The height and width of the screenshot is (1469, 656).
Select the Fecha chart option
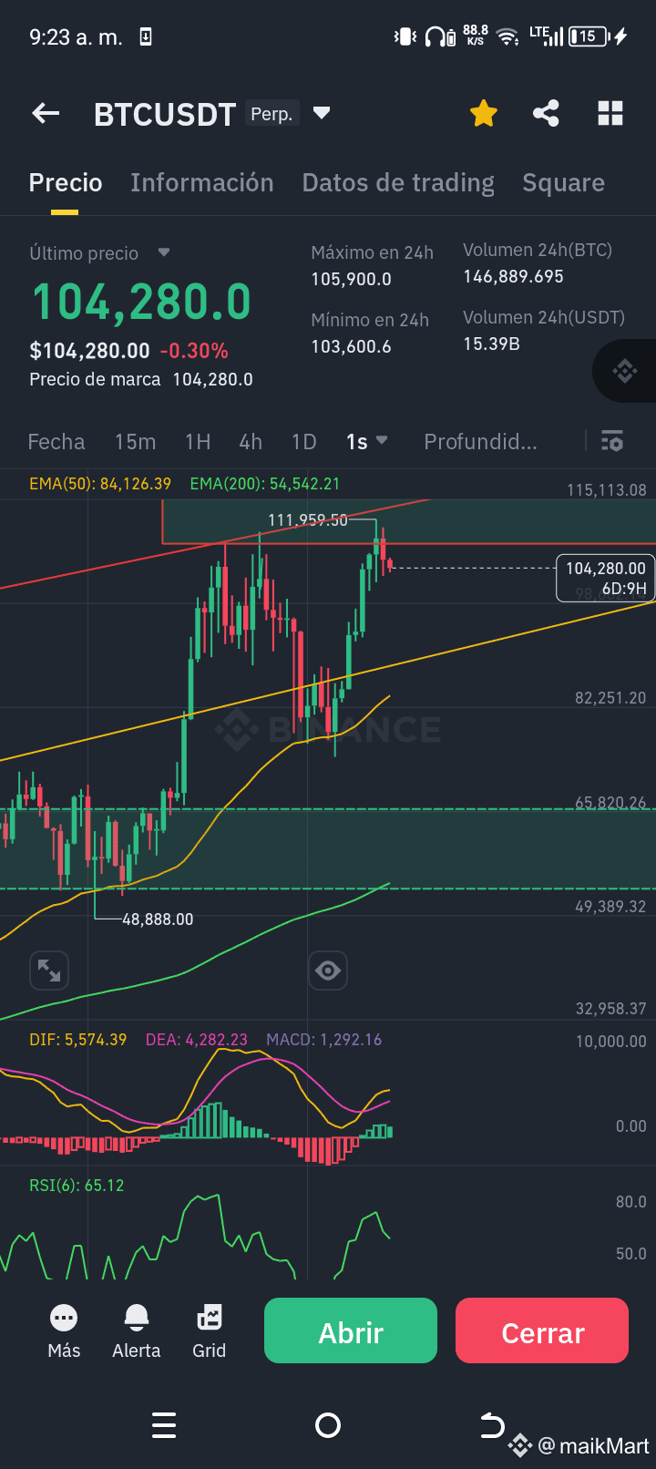(56, 442)
